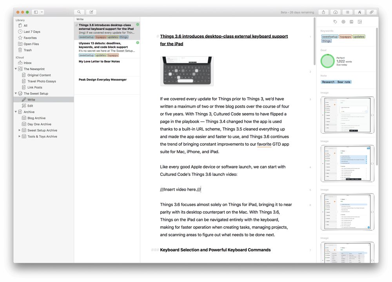Open the Day One Archive group
This screenshot has width=392, height=282.
44,124
